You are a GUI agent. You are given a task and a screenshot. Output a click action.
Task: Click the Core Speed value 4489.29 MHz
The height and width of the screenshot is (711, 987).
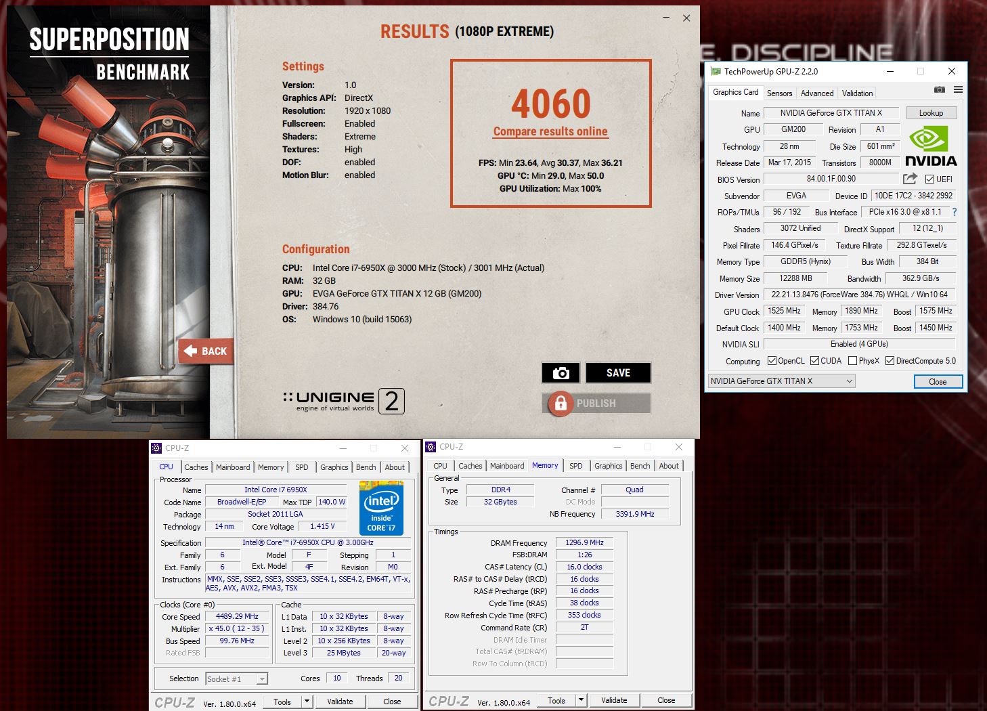[x=237, y=616]
